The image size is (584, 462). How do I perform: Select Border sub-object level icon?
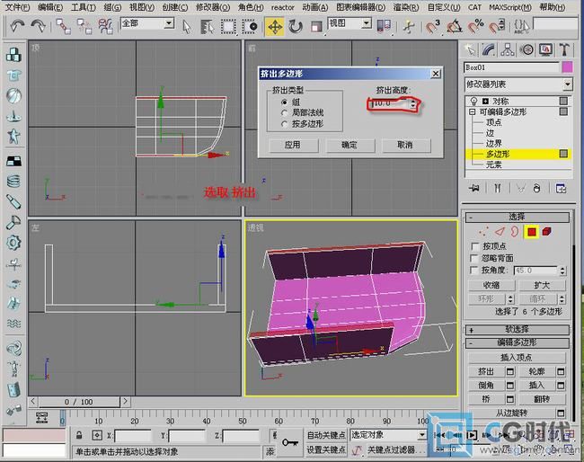click(515, 232)
